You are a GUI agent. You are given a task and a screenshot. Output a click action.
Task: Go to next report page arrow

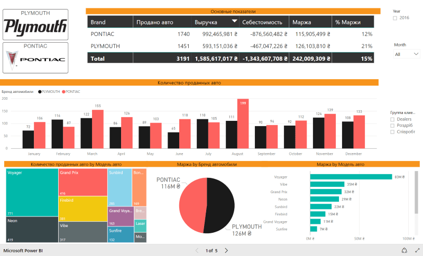pyautogui.click(x=226, y=250)
